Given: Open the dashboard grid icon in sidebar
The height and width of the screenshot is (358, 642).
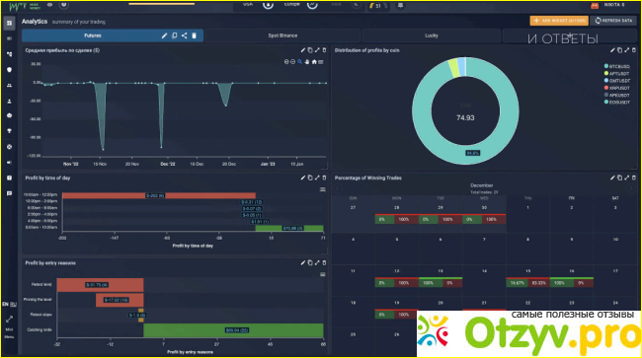Looking at the screenshot, I should point(9,24).
